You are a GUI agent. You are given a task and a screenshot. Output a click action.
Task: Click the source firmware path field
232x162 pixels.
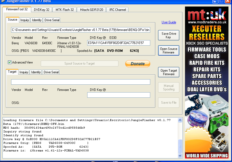pos(81,30)
